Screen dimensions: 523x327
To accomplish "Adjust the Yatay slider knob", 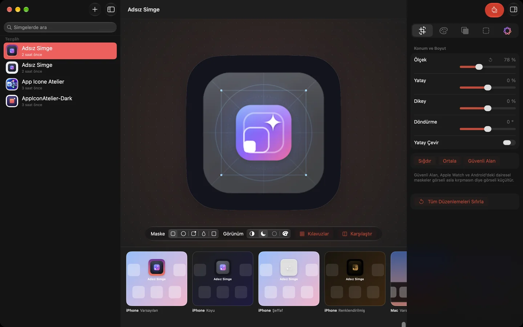I will tap(488, 88).
